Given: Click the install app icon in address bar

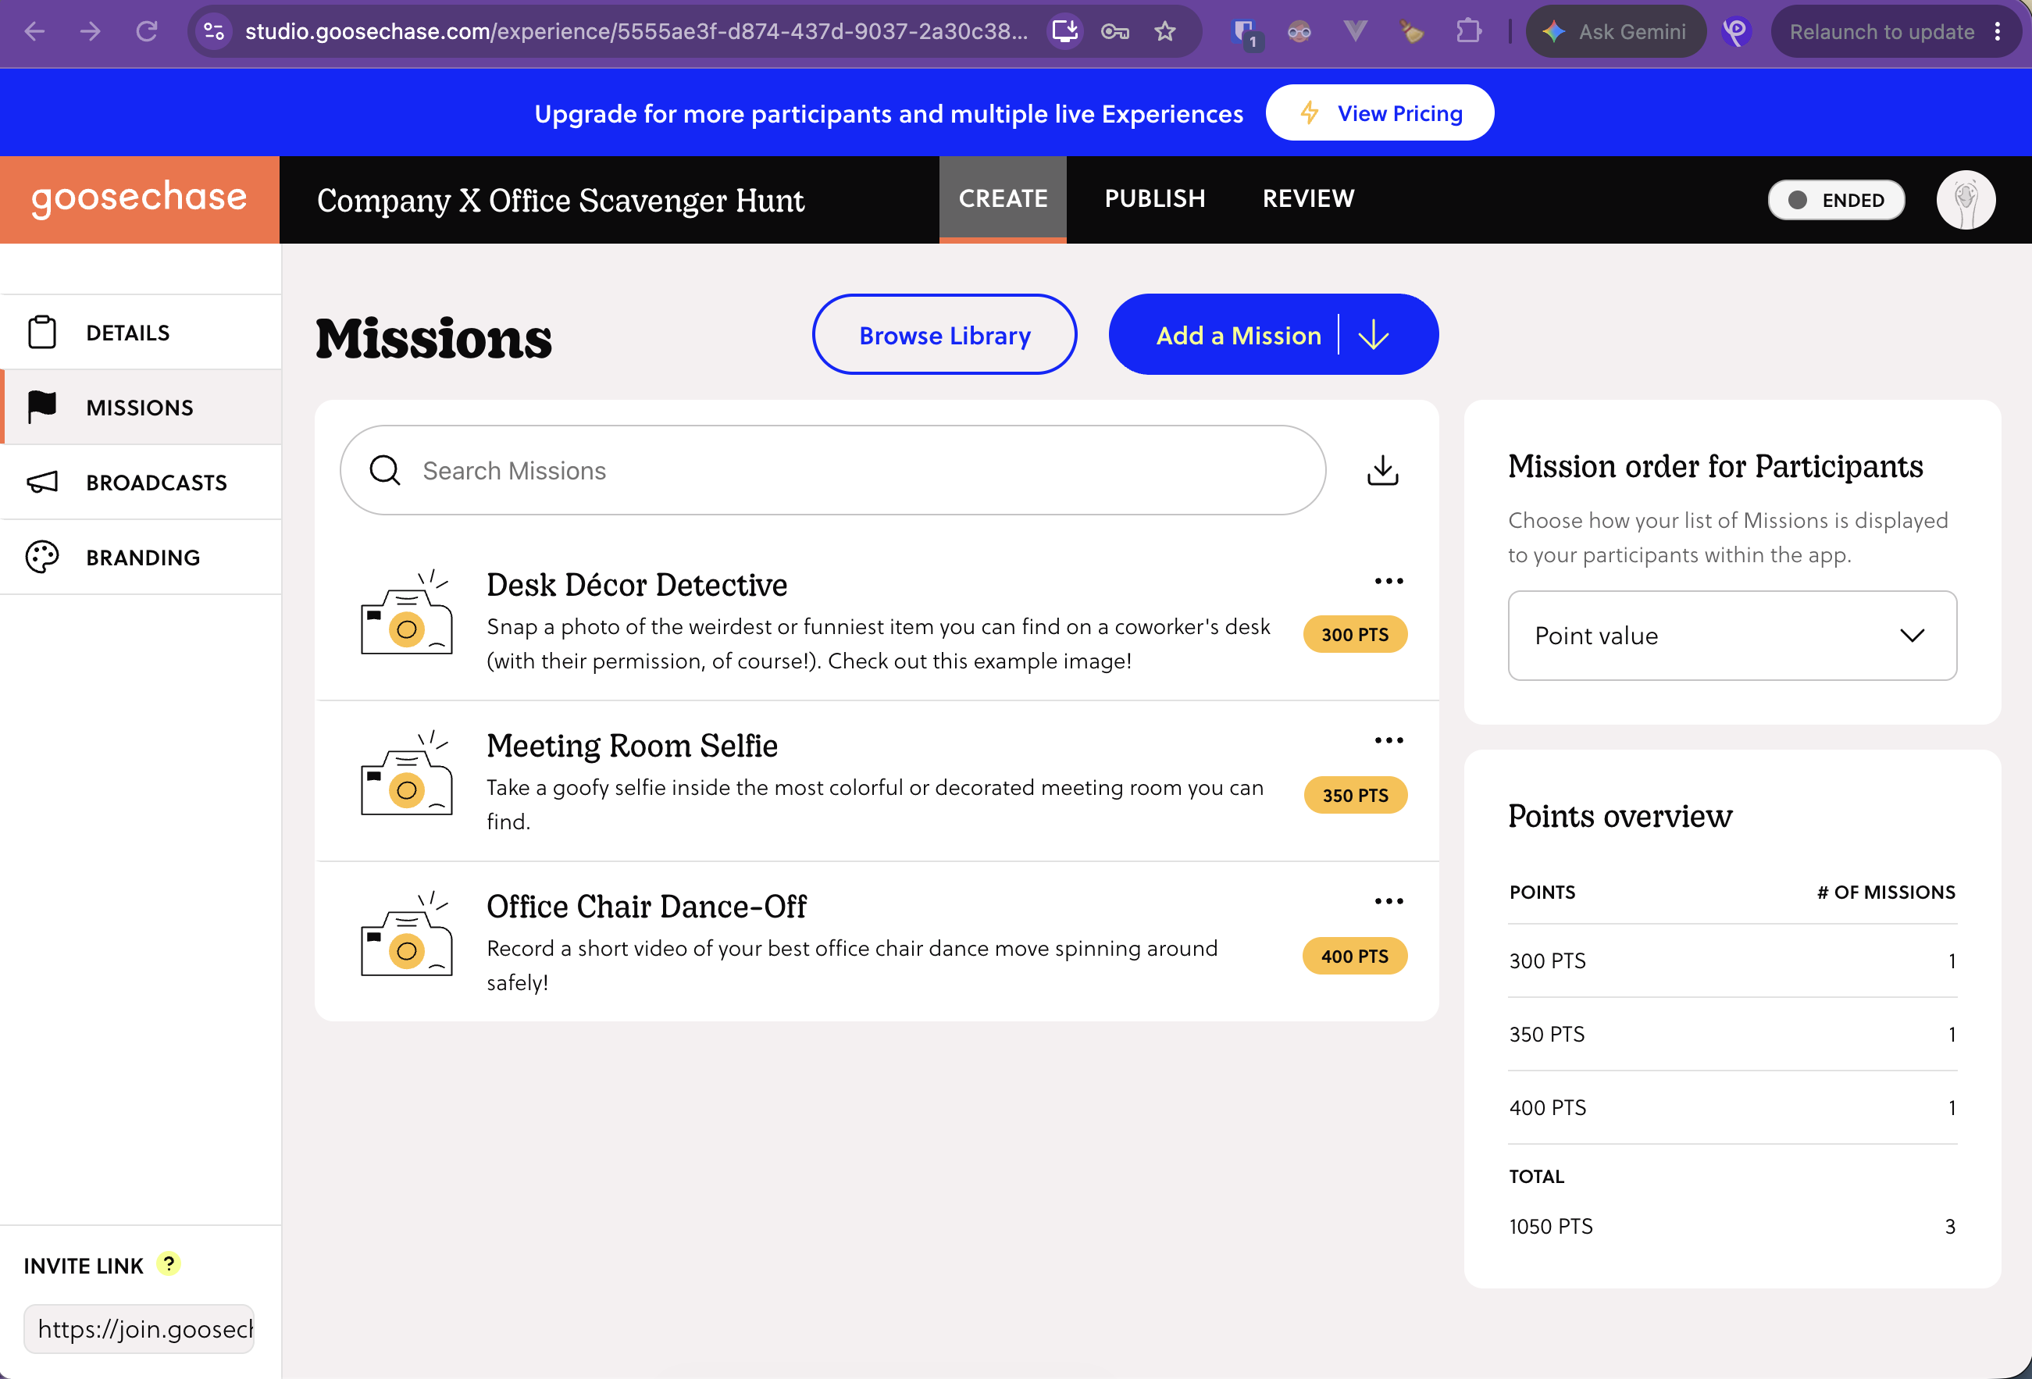Looking at the screenshot, I should [1065, 31].
